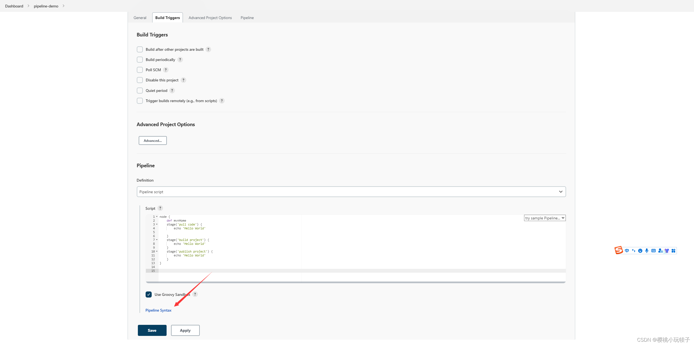The image size is (694, 345).
Task: Click the echo line in pull code stage
Action: pyautogui.click(x=190, y=228)
